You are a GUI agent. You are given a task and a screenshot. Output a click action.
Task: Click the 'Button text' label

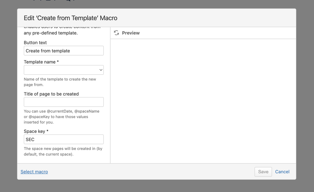(x=35, y=43)
